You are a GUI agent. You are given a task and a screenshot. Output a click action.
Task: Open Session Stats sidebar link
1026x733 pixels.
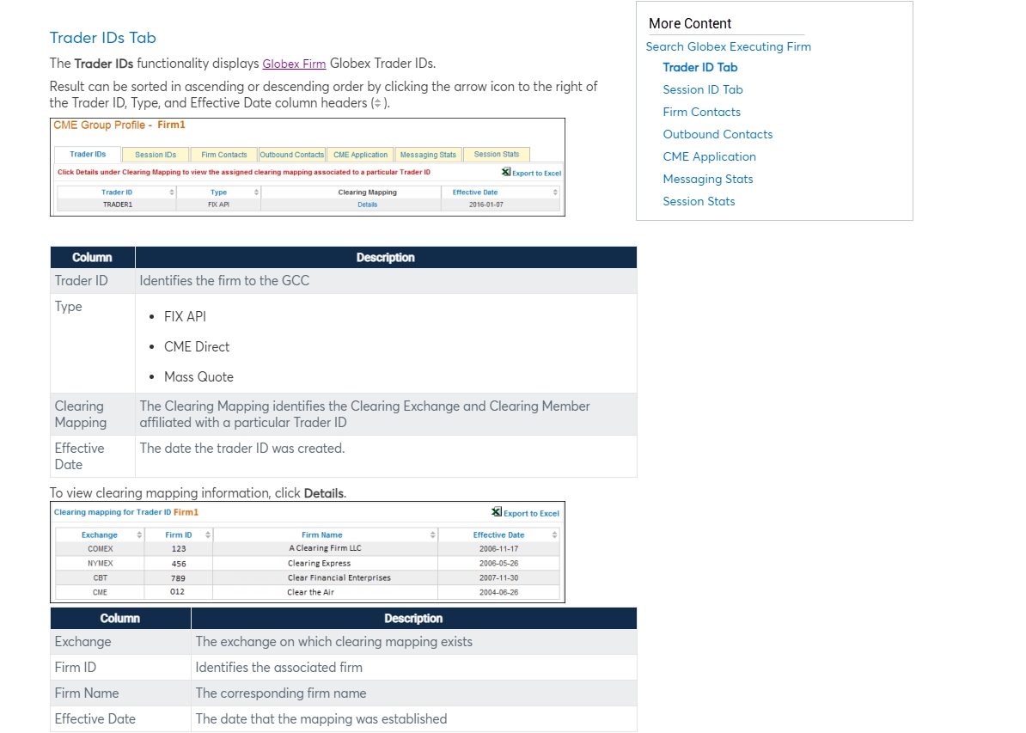click(x=699, y=201)
